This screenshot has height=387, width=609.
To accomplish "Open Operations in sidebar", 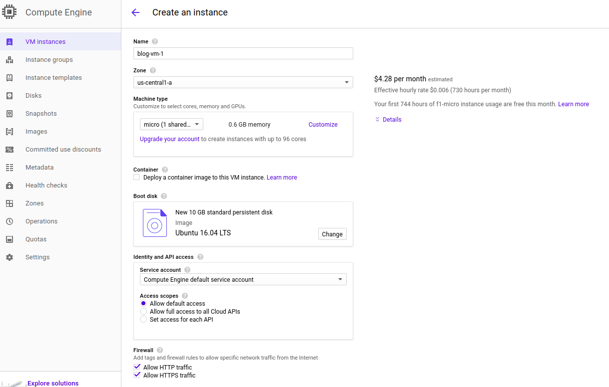I will 60,221.
